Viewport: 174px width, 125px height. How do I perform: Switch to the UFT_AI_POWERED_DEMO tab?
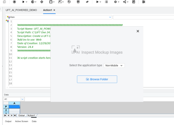(21, 10)
